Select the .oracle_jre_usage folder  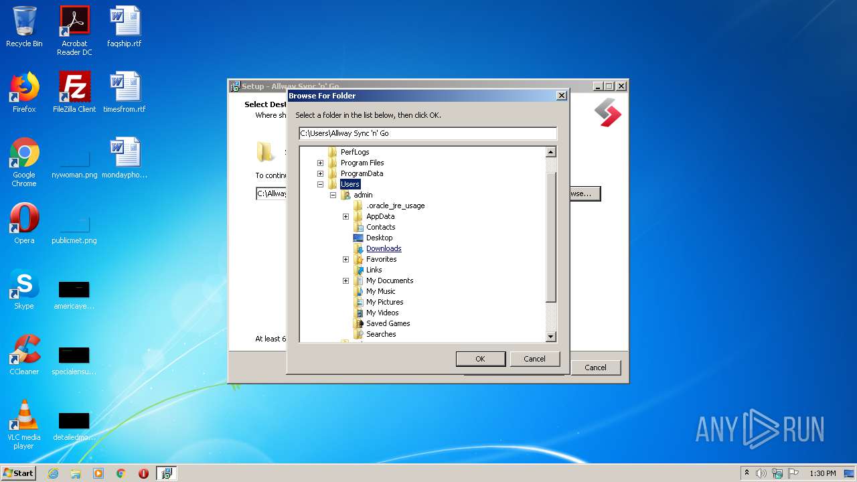click(395, 206)
